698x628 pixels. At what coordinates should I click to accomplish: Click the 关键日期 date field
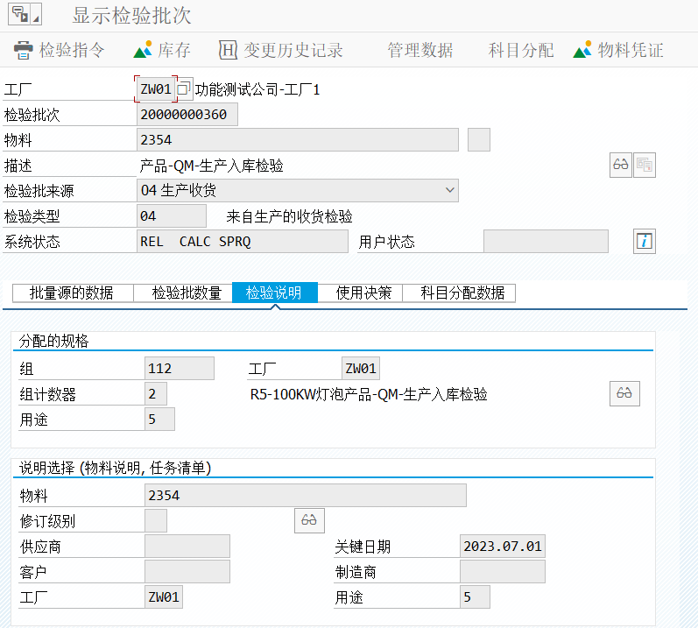[502, 547]
